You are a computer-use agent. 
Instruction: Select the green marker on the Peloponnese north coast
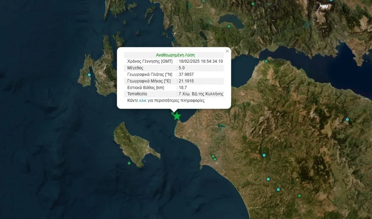pos(266,61)
